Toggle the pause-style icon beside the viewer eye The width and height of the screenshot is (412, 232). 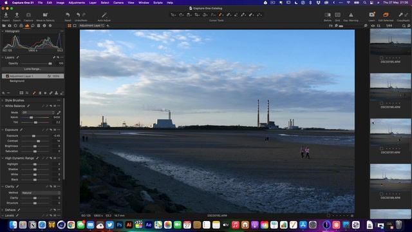(379, 26)
